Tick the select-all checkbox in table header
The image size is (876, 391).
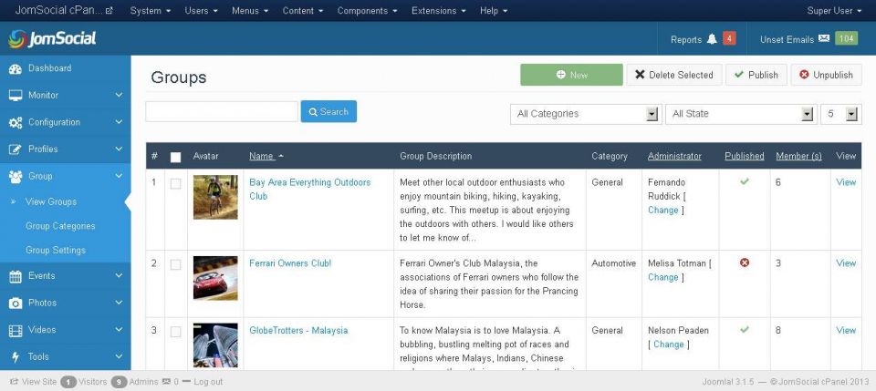(x=175, y=158)
